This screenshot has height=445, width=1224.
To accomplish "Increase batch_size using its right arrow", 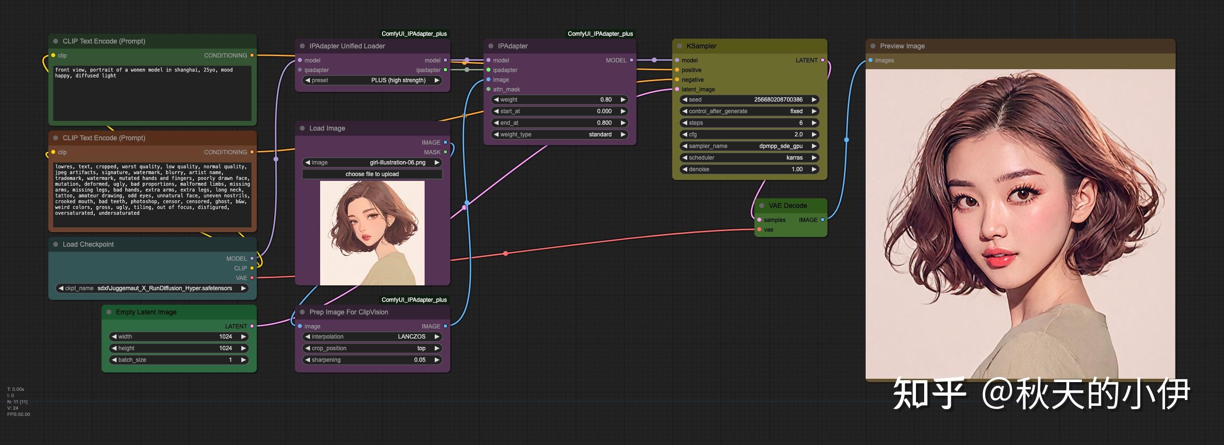I will pos(244,360).
